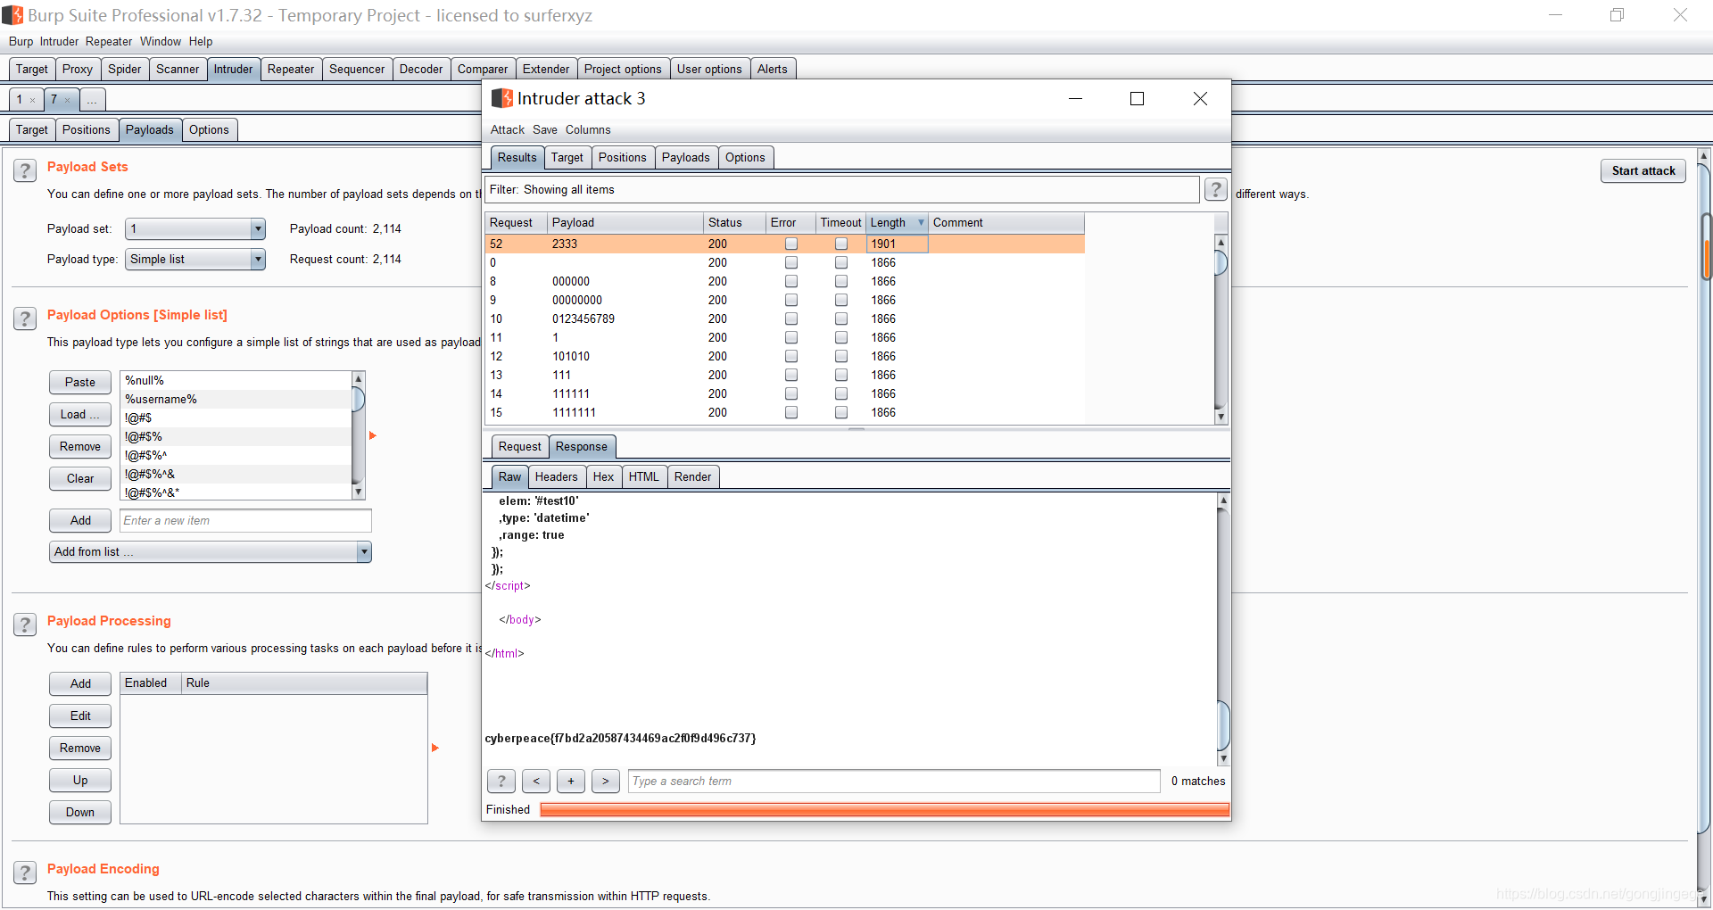Open Repeater tab in main toolbar
Screen dimensions: 1713x910
pos(291,70)
